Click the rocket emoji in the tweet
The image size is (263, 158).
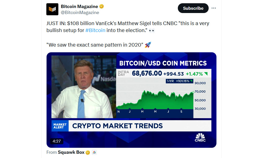tap(148, 45)
